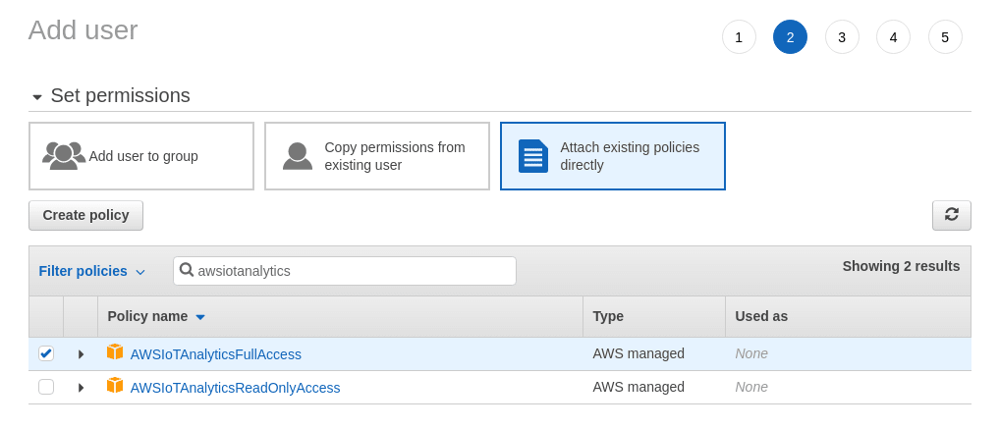999x429 pixels.
Task: Open the AWSIoTAnalyticsFullAccess policy link
Action: click(x=216, y=354)
